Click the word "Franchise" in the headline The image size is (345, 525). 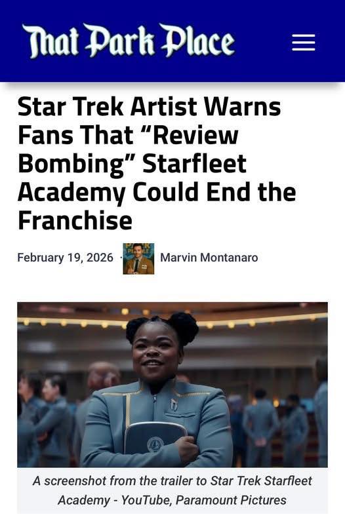click(75, 221)
